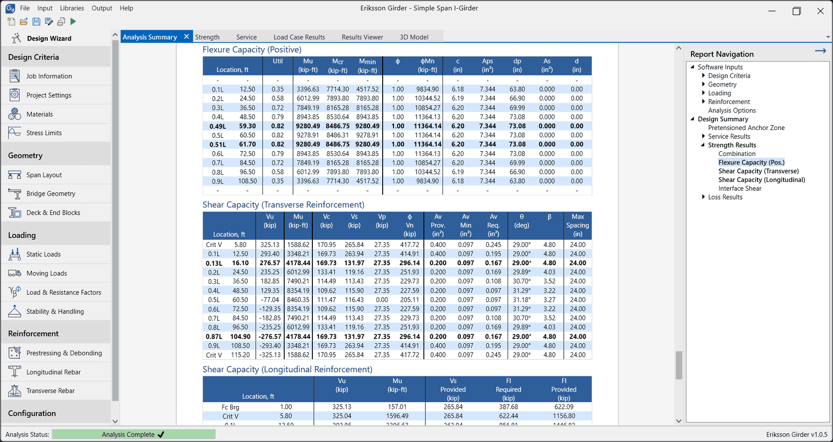The image size is (833, 442).
Task: Expand the Loss Results tree node
Action: click(703, 197)
